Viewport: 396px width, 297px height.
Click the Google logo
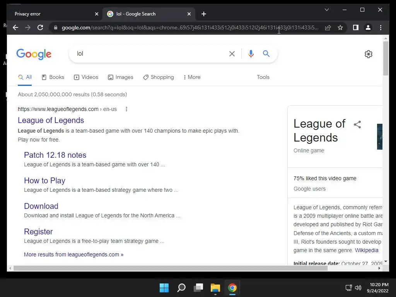coord(34,54)
